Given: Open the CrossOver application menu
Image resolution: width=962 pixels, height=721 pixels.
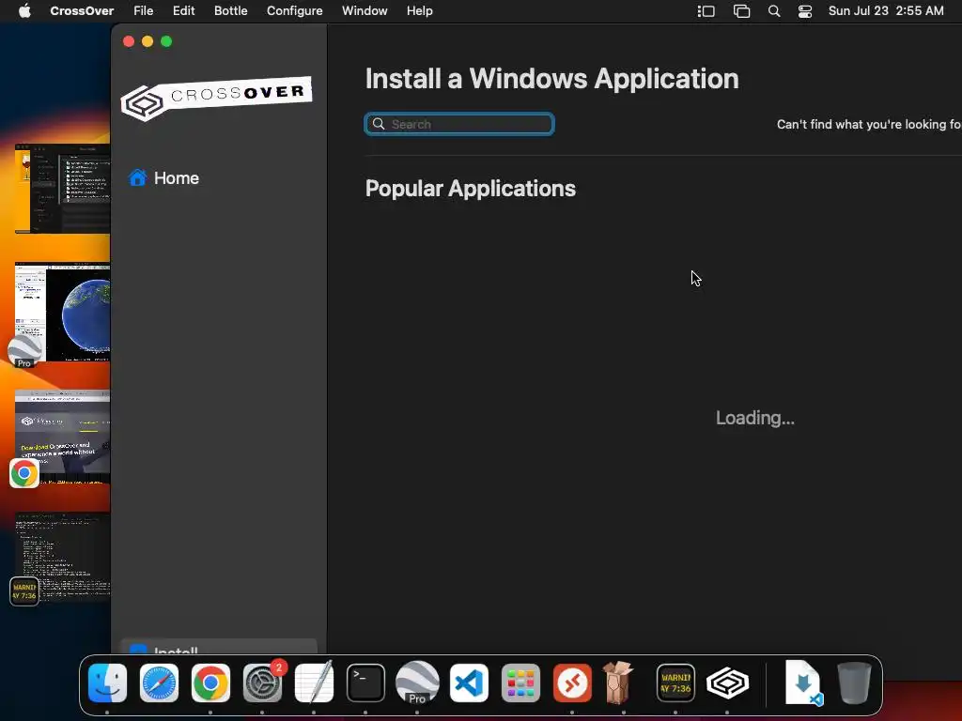Looking at the screenshot, I should coord(82,10).
